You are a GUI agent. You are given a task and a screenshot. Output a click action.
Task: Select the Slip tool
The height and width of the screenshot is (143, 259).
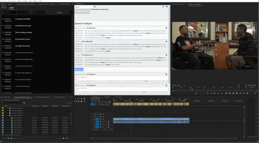point(76,102)
